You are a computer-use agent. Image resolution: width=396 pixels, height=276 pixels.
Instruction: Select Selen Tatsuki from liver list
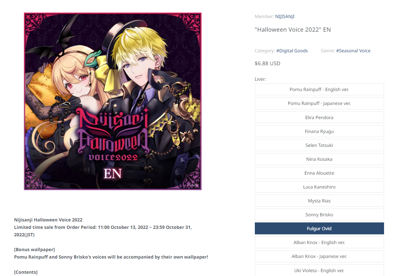(x=319, y=145)
